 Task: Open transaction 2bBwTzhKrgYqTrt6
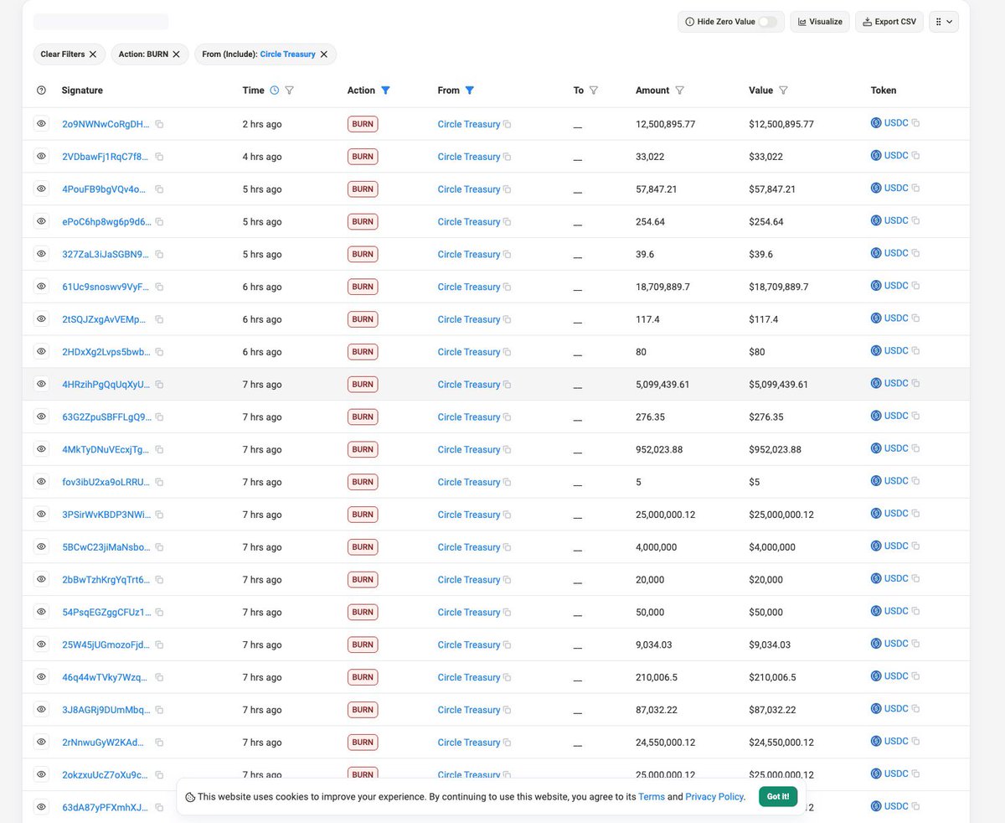pos(106,580)
